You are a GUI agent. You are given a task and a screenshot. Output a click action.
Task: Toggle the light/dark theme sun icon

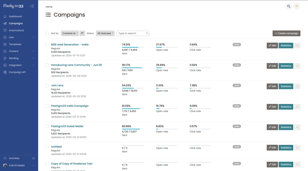point(297,6)
